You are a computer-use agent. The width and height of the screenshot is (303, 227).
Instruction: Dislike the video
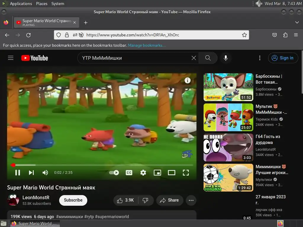(x=145, y=200)
